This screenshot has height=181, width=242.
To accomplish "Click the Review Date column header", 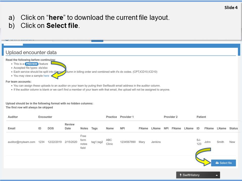I will (70, 126).
